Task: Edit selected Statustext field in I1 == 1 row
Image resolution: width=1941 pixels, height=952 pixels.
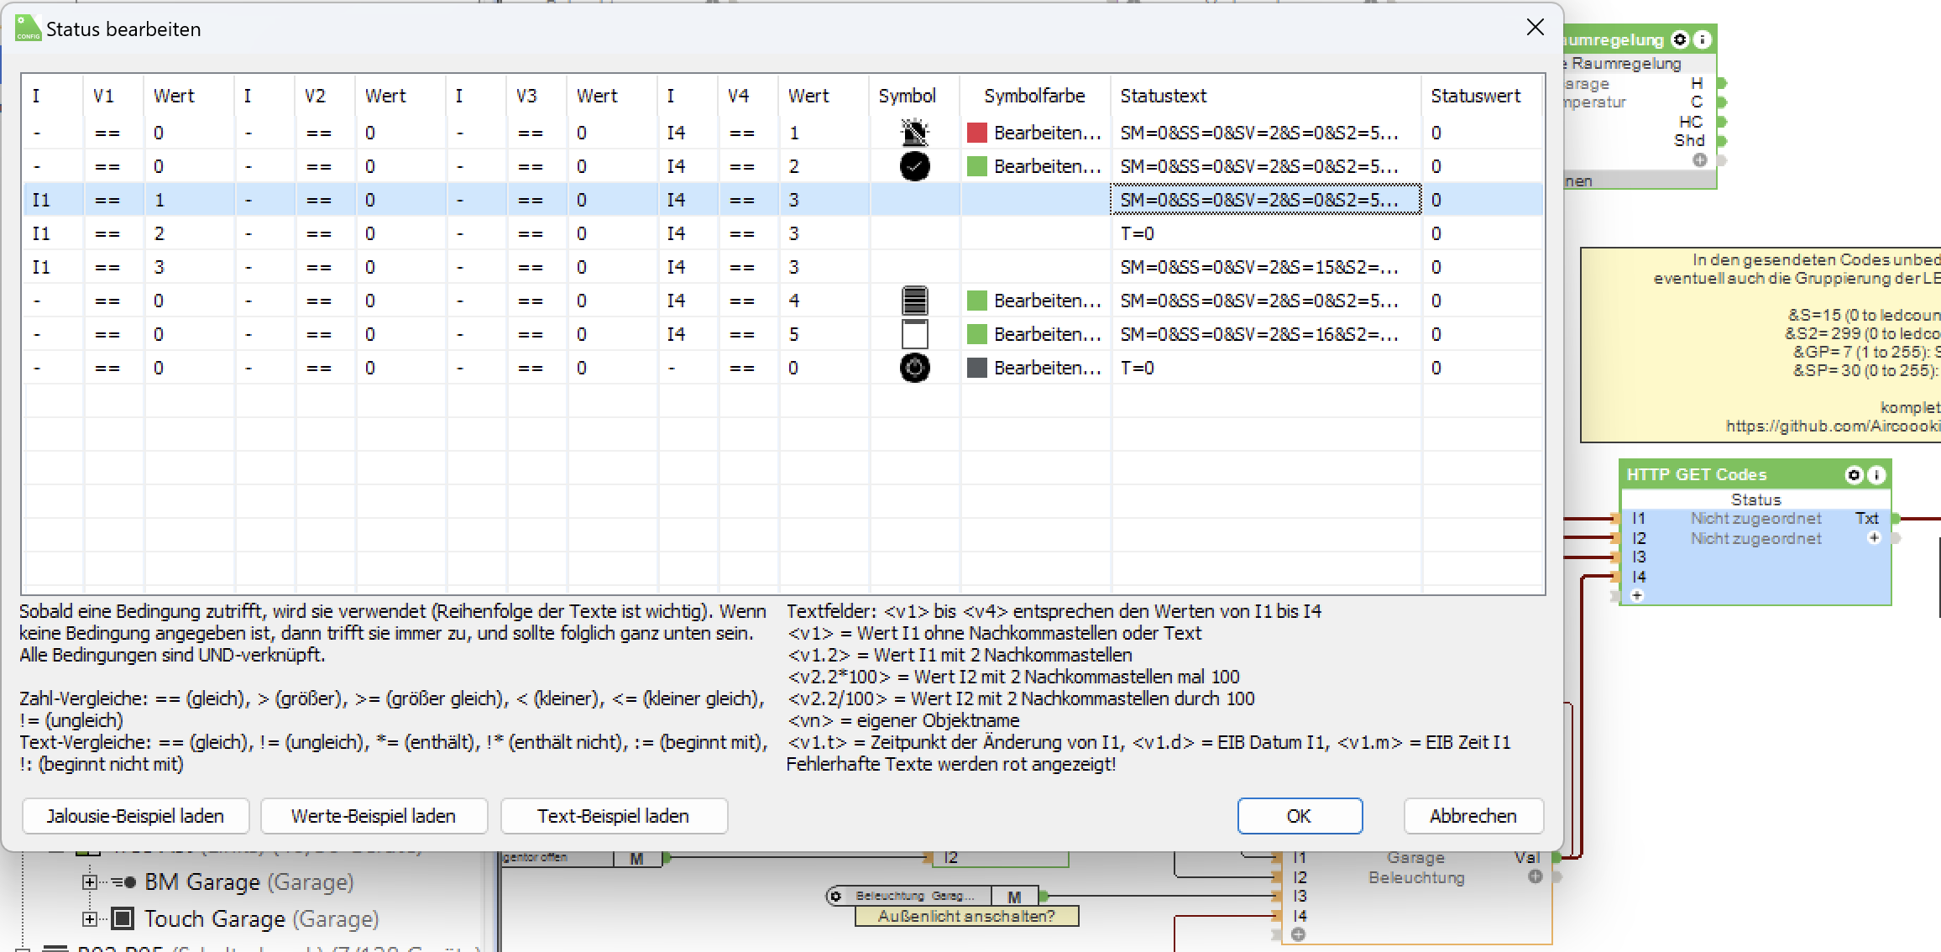Action: tap(1266, 200)
